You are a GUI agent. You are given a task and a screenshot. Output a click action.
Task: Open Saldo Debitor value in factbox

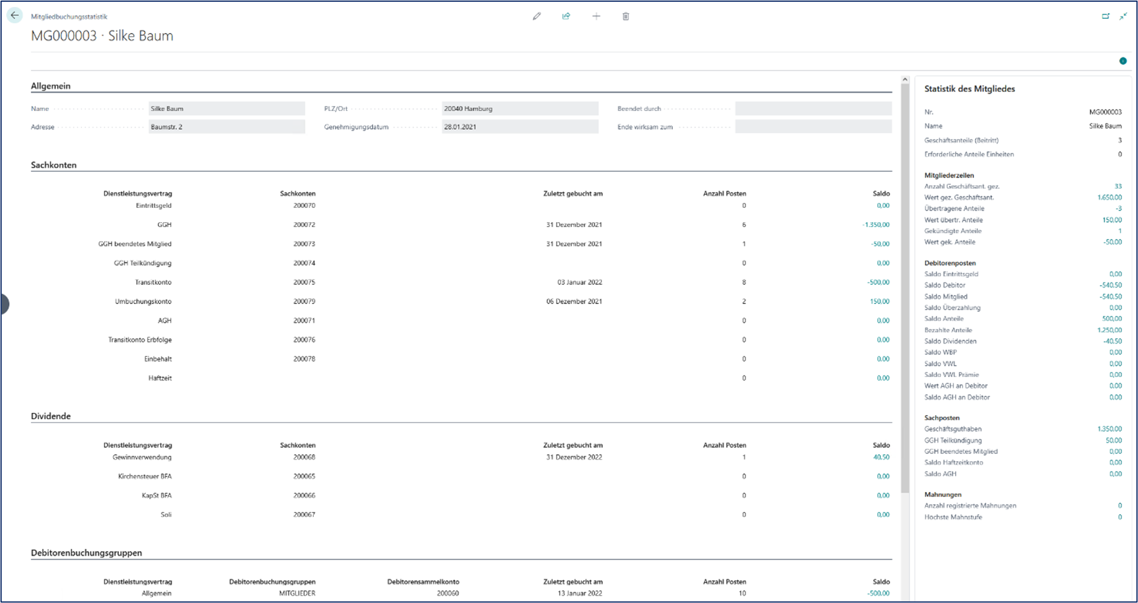click(1110, 285)
